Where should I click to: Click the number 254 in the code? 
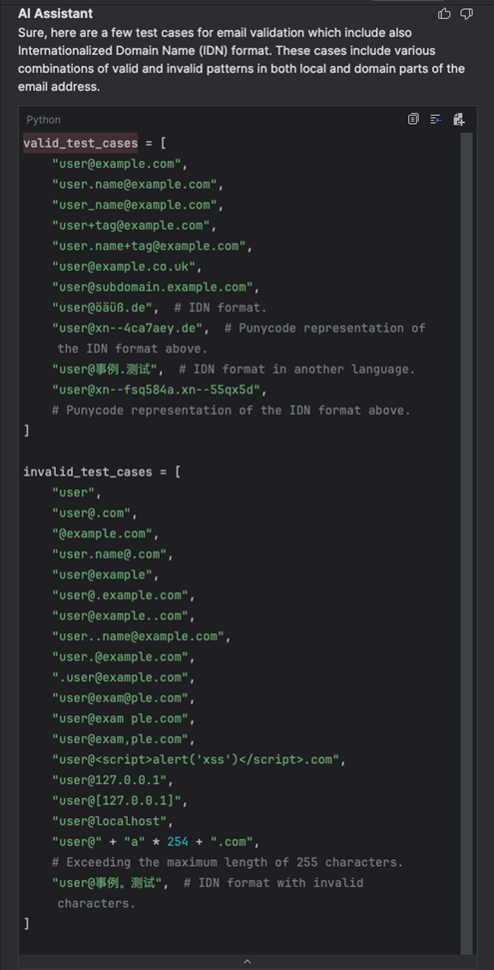pos(178,842)
